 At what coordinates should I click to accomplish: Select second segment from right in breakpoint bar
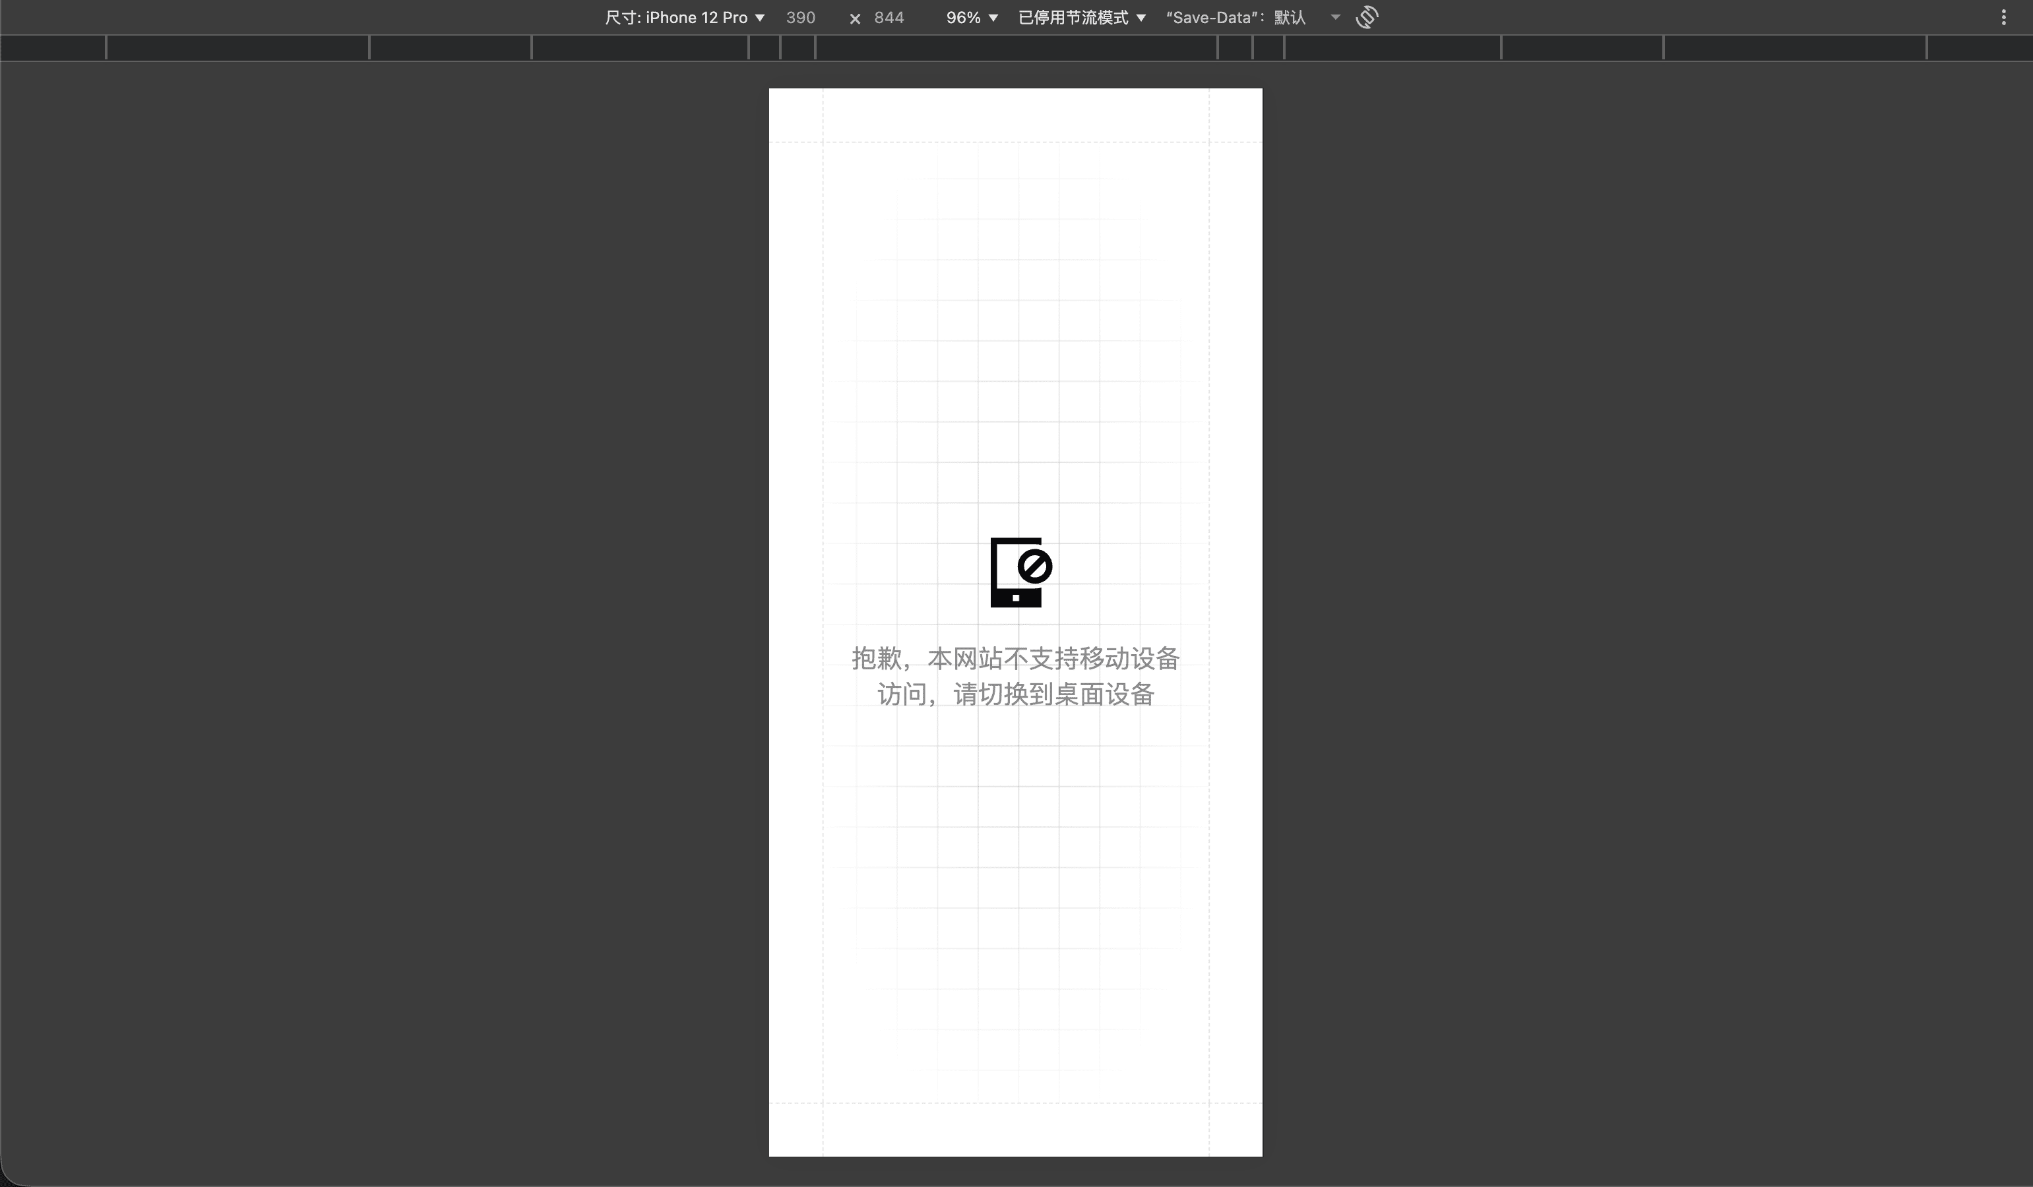coord(1794,48)
